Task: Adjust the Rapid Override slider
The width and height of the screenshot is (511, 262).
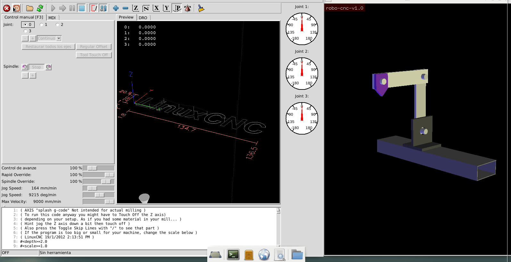Action: [99, 175]
